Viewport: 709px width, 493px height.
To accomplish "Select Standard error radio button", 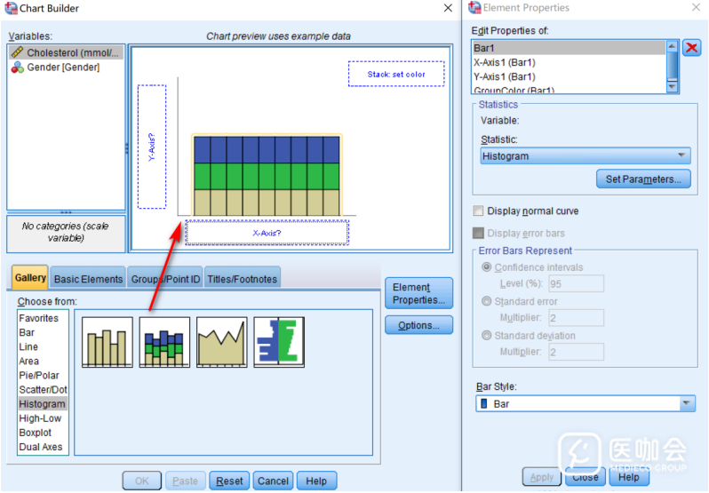I will (486, 301).
